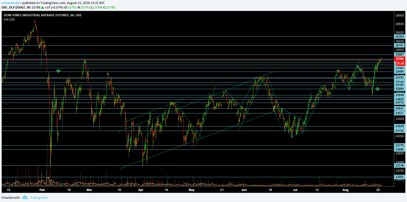Click the Jul date axis label
This screenshot has height=202, width=407.
point(295,190)
